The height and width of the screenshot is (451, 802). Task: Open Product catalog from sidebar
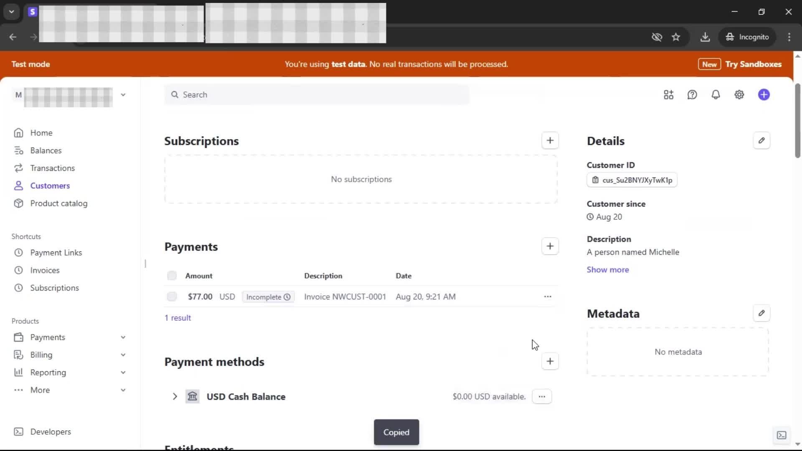click(58, 203)
